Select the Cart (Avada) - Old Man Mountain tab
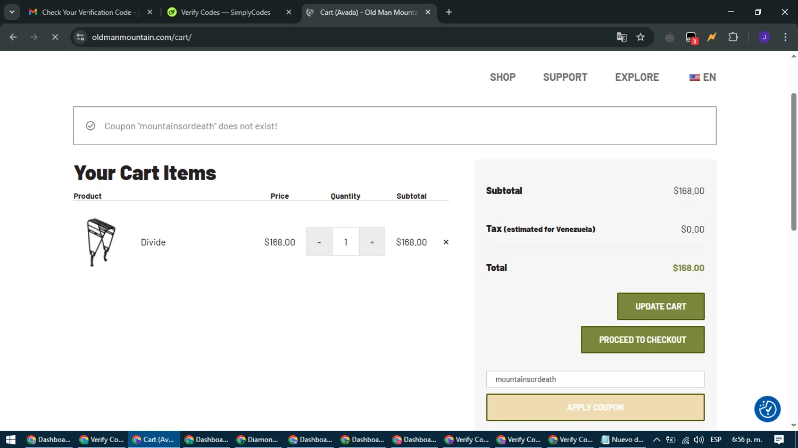The width and height of the screenshot is (798, 448). pyautogui.click(x=369, y=12)
